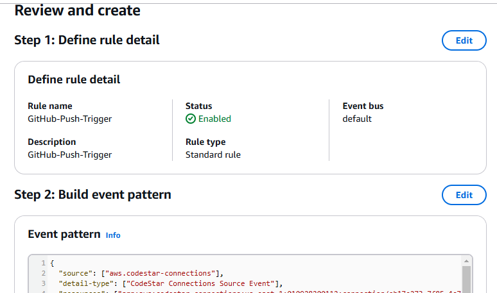
Task: Open Event pattern Info link
Action: click(x=113, y=235)
